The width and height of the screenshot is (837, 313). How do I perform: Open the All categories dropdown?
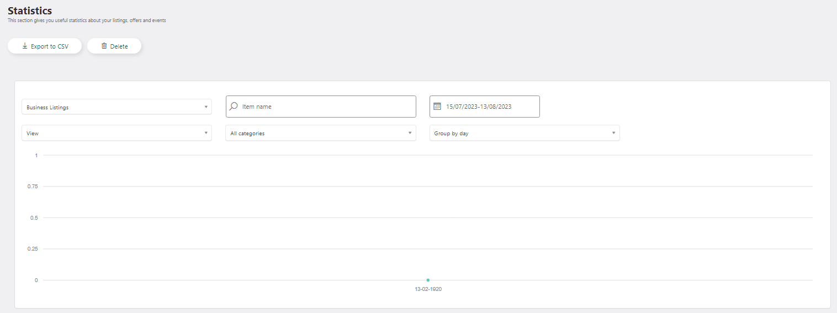tap(321, 133)
